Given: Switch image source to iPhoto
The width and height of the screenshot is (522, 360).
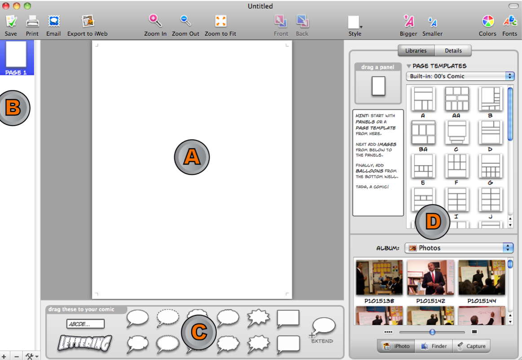Looking at the screenshot, I should tap(396, 346).
